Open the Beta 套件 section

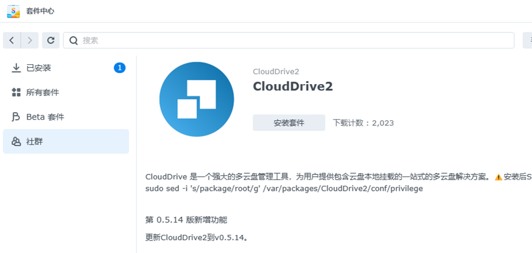[x=66, y=117]
